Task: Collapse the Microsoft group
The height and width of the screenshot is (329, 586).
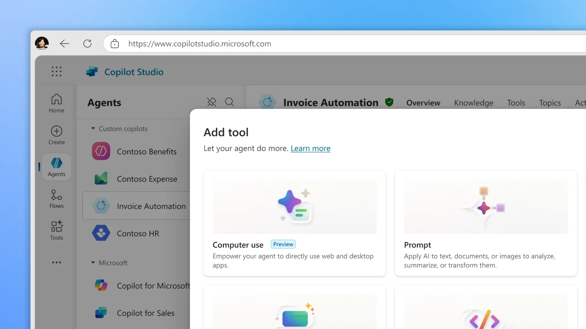Action: tap(93, 263)
